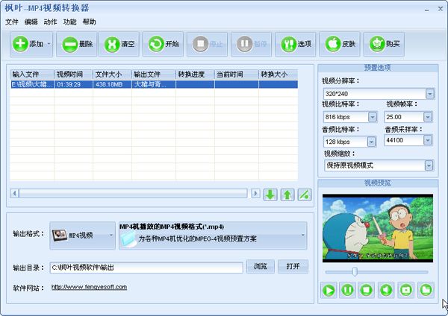Click the 删除 (Delete) toolbar button
Screen dimensions: 448x316
[77, 44]
